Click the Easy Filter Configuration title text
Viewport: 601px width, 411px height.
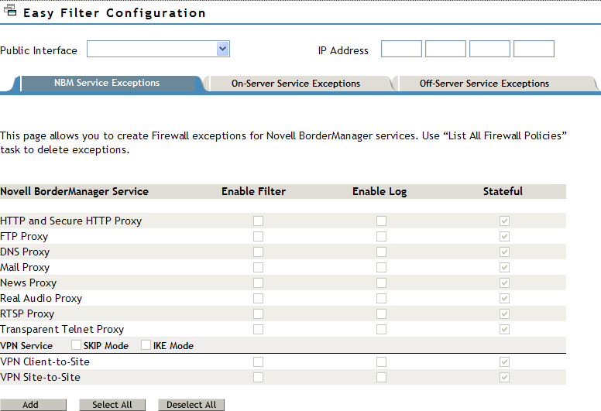pos(114,13)
